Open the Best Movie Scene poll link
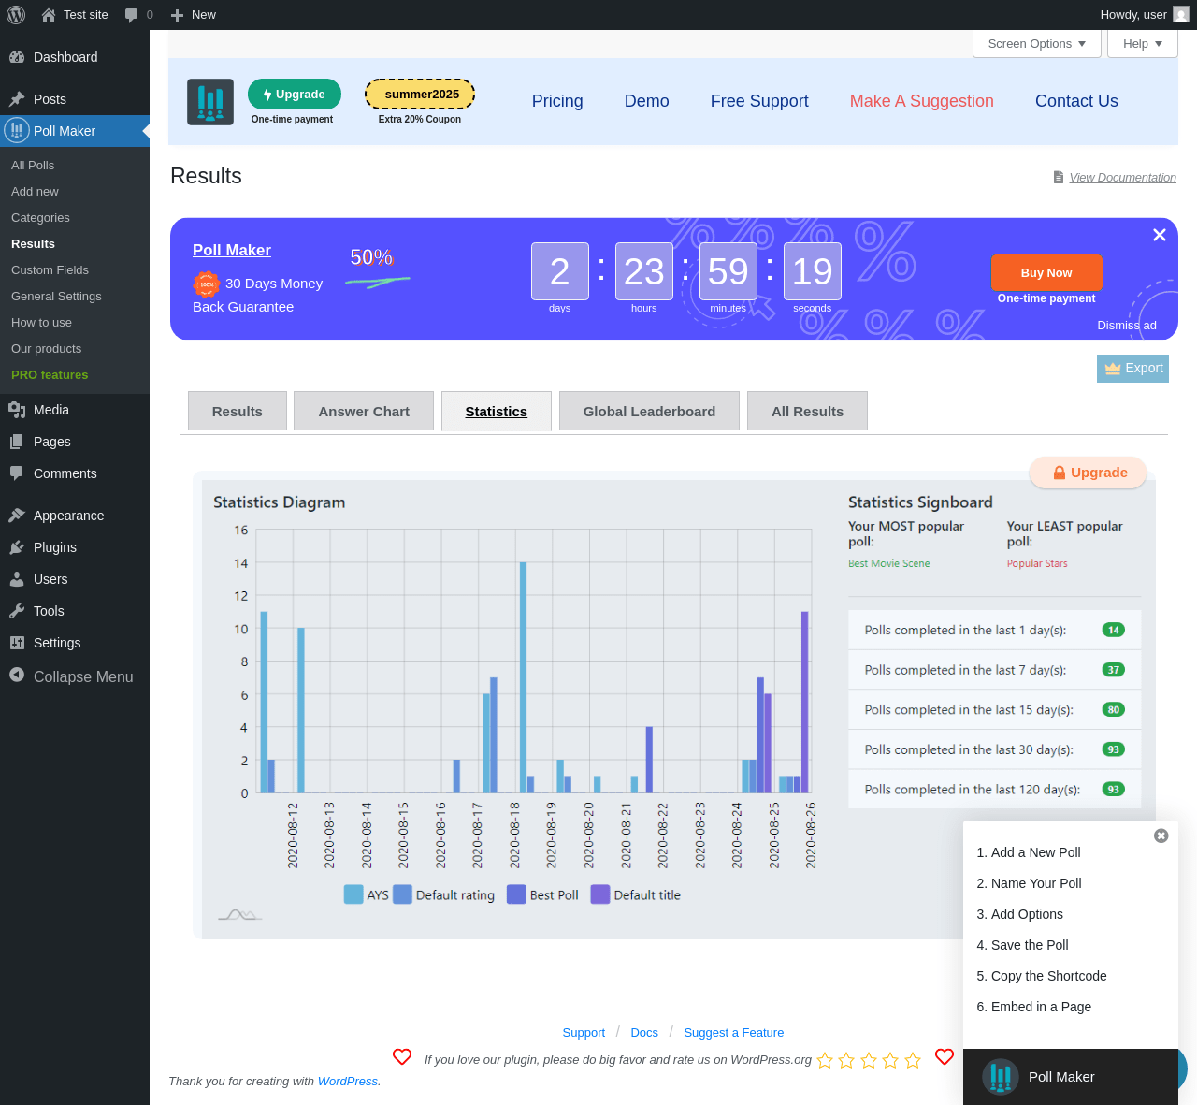The width and height of the screenshot is (1197, 1105). [888, 563]
